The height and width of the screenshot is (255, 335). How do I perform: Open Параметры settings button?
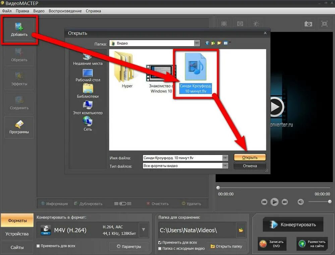click(129, 247)
